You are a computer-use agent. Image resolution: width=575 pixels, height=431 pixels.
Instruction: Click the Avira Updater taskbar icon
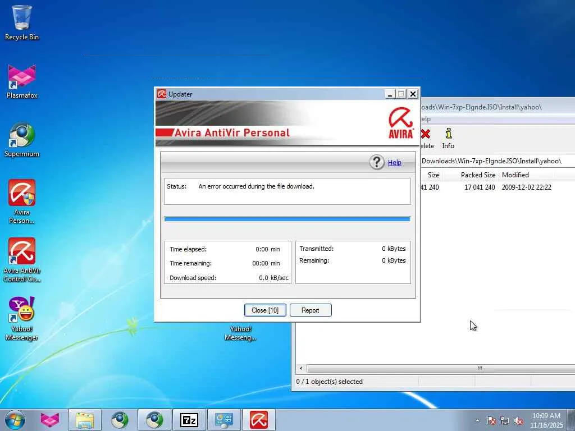[259, 420]
